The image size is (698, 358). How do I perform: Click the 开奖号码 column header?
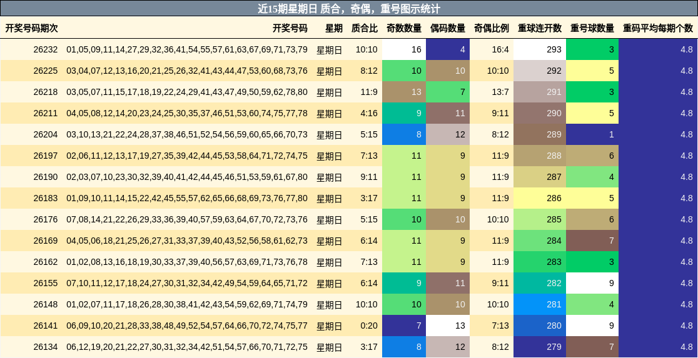click(x=290, y=29)
